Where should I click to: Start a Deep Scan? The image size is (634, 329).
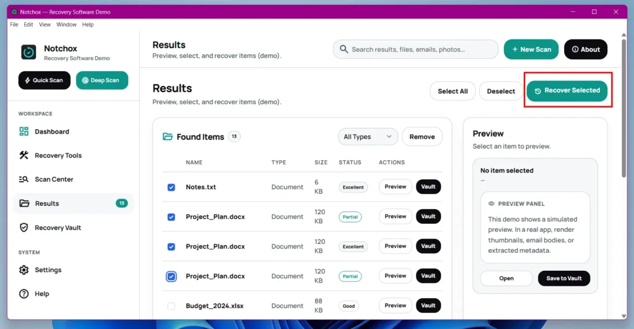pos(102,80)
